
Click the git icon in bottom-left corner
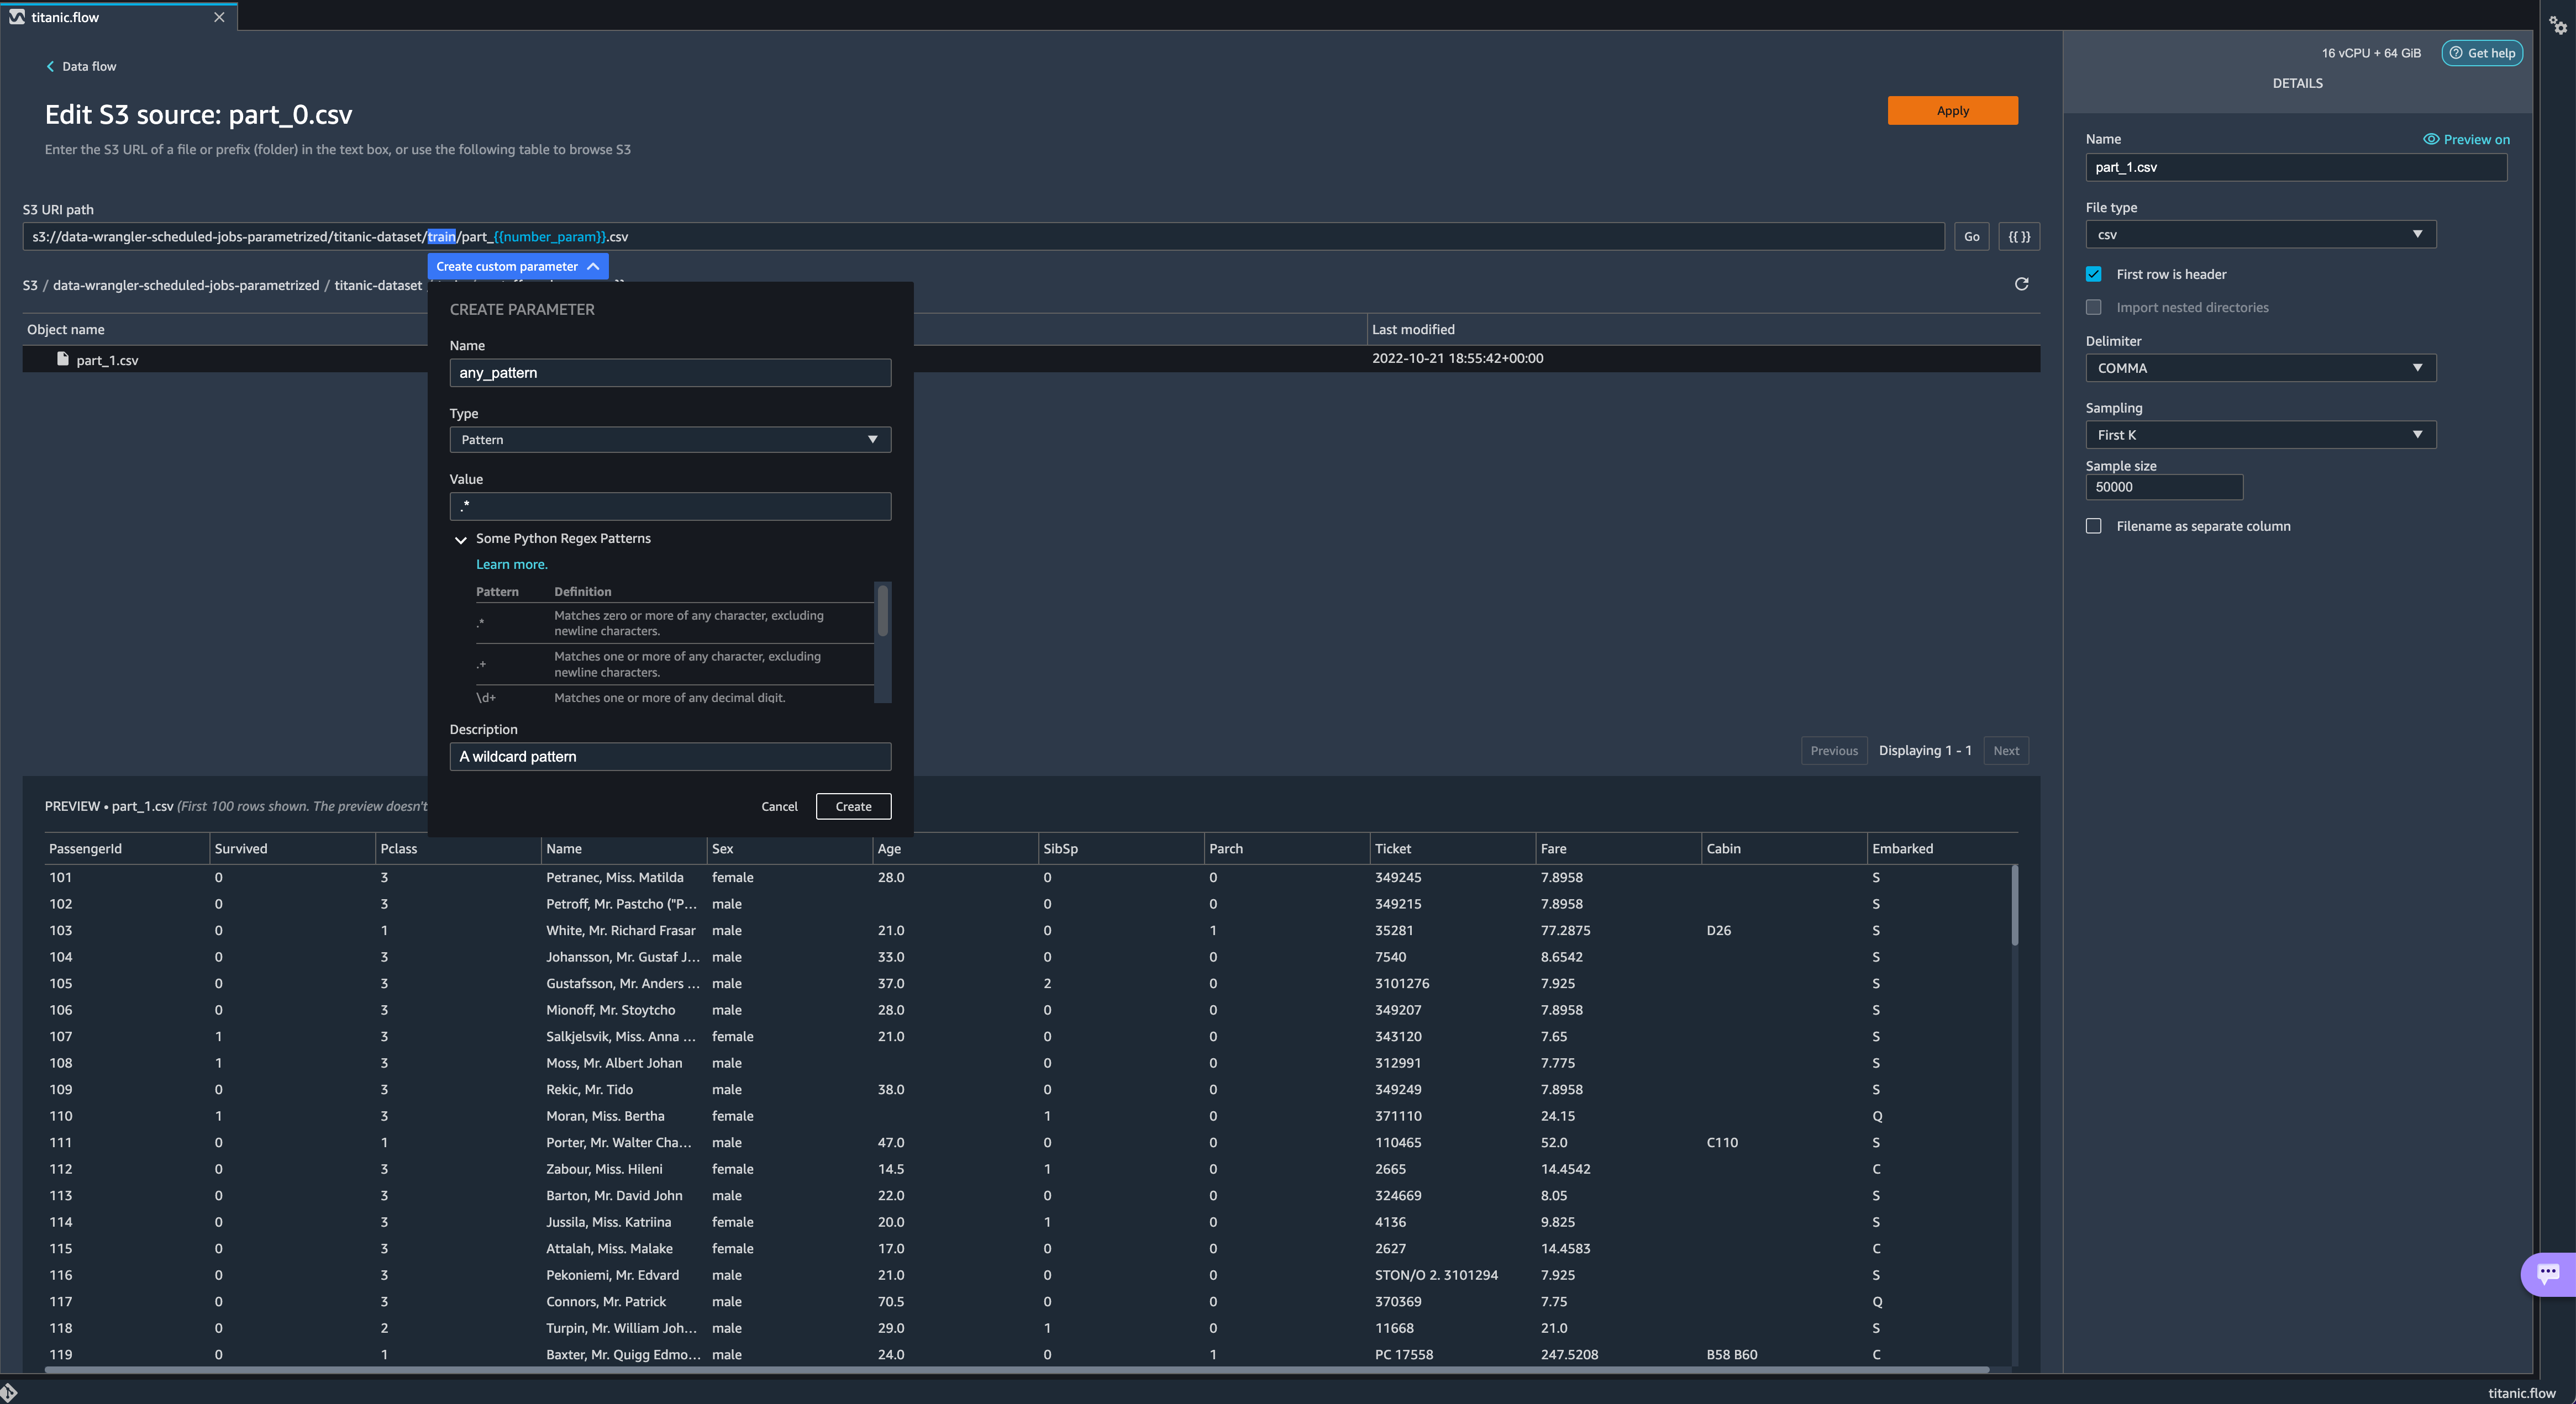pyautogui.click(x=9, y=1392)
